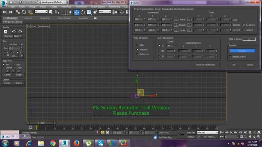Screen dimensions: 262x147
Task: Open the 3ds Max application logo menu
Action: [x=4, y=4]
